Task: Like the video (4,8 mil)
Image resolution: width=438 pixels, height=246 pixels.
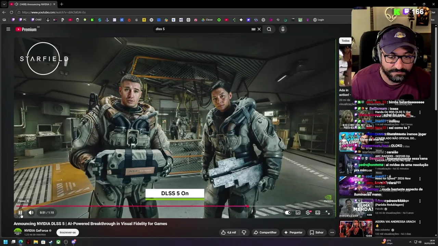Action: [x=229, y=232]
